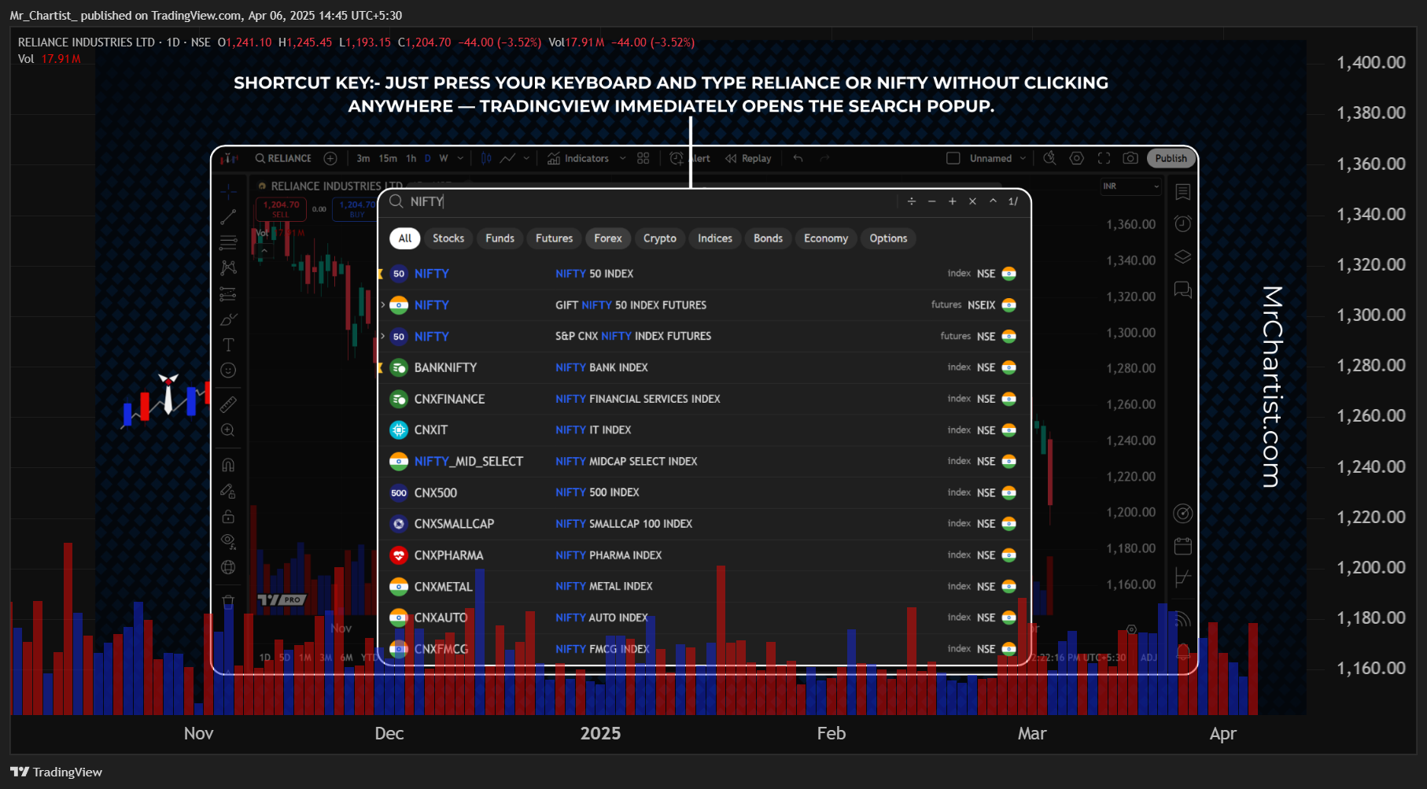This screenshot has width=1427, height=789.
Task: Open the indicator templates grid icon
Action: tap(643, 158)
